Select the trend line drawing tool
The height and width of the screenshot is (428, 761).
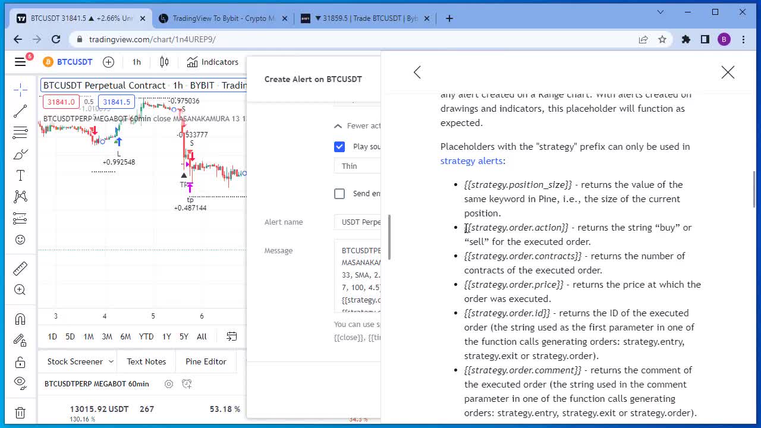click(20, 111)
